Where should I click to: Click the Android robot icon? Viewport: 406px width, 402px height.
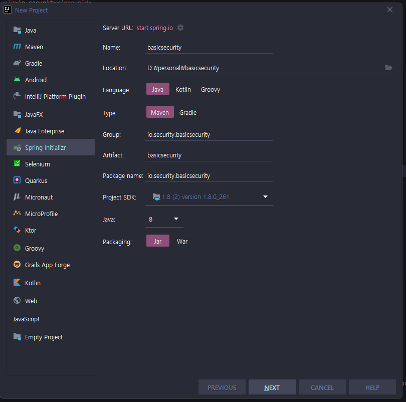tap(17, 80)
